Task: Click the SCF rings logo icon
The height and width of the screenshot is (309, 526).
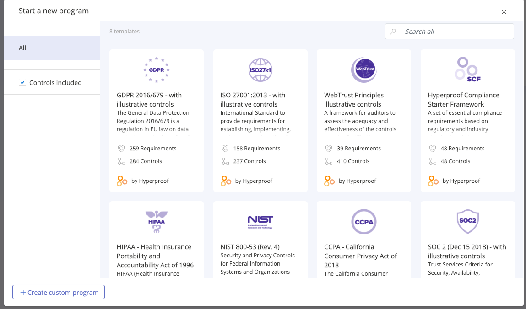Action: (x=467, y=69)
